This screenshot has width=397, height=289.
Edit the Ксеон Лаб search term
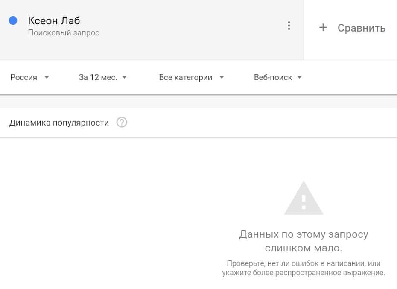coord(54,21)
